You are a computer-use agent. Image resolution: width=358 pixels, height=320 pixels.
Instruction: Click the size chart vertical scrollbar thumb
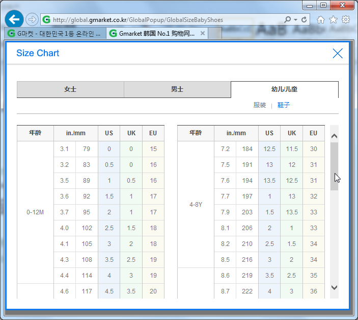coord(334,166)
